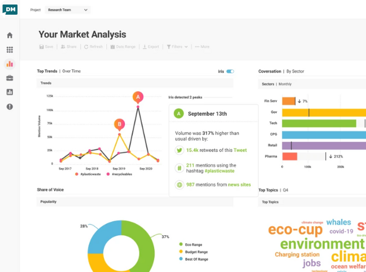Toggle the Iris switch off
This screenshot has width=366, height=272.
tap(230, 71)
